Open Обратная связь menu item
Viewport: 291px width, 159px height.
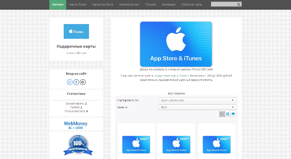click(192, 5)
